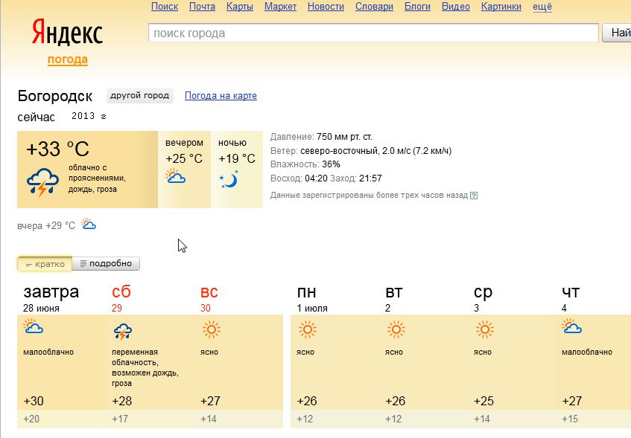
Task: Open the Карты navigation link
Action: (240, 7)
